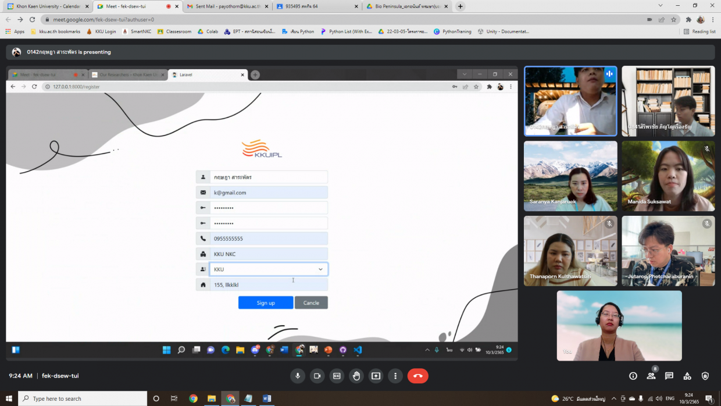This screenshot has height=406, width=721.
Task: Select Saranya Kanjaruek's video tile
Action: 570,176
